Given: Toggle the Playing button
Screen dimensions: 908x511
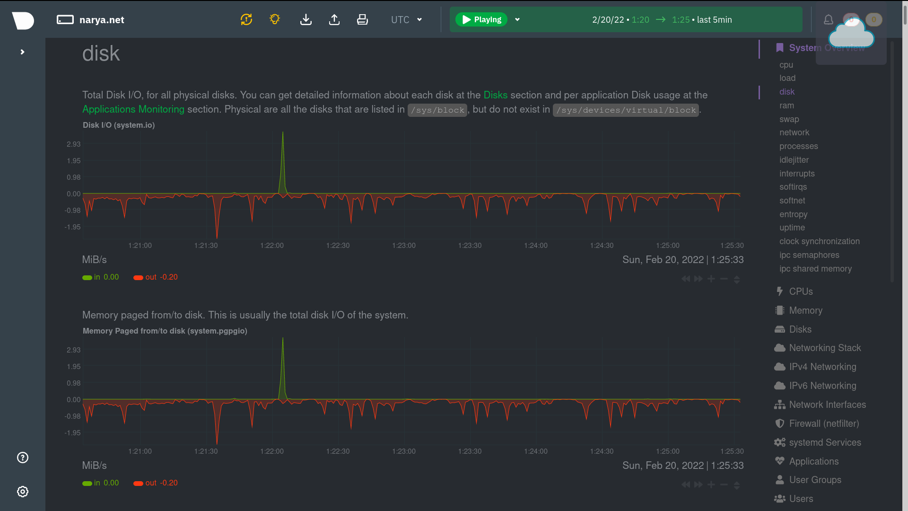Looking at the screenshot, I should (481, 19).
